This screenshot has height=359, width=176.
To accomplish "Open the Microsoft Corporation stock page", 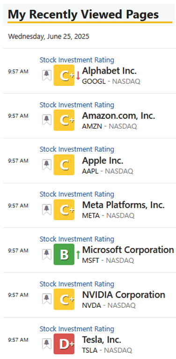I will point(128,250).
